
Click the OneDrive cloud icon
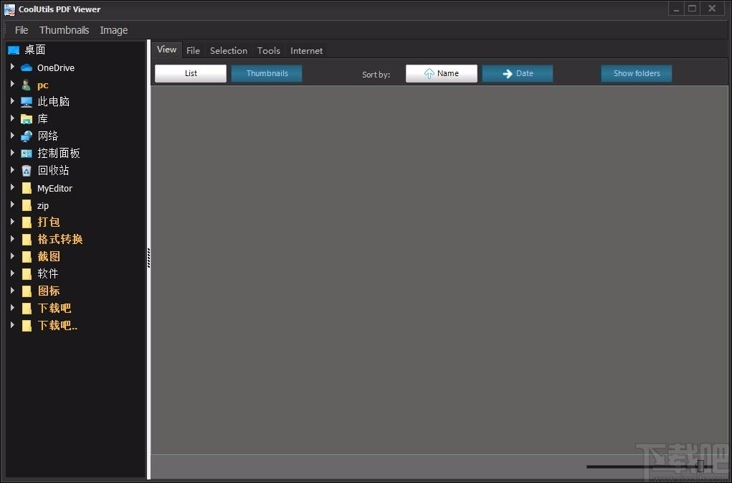(27, 67)
